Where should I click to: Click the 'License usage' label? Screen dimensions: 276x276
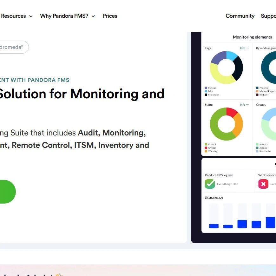pos(214,198)
